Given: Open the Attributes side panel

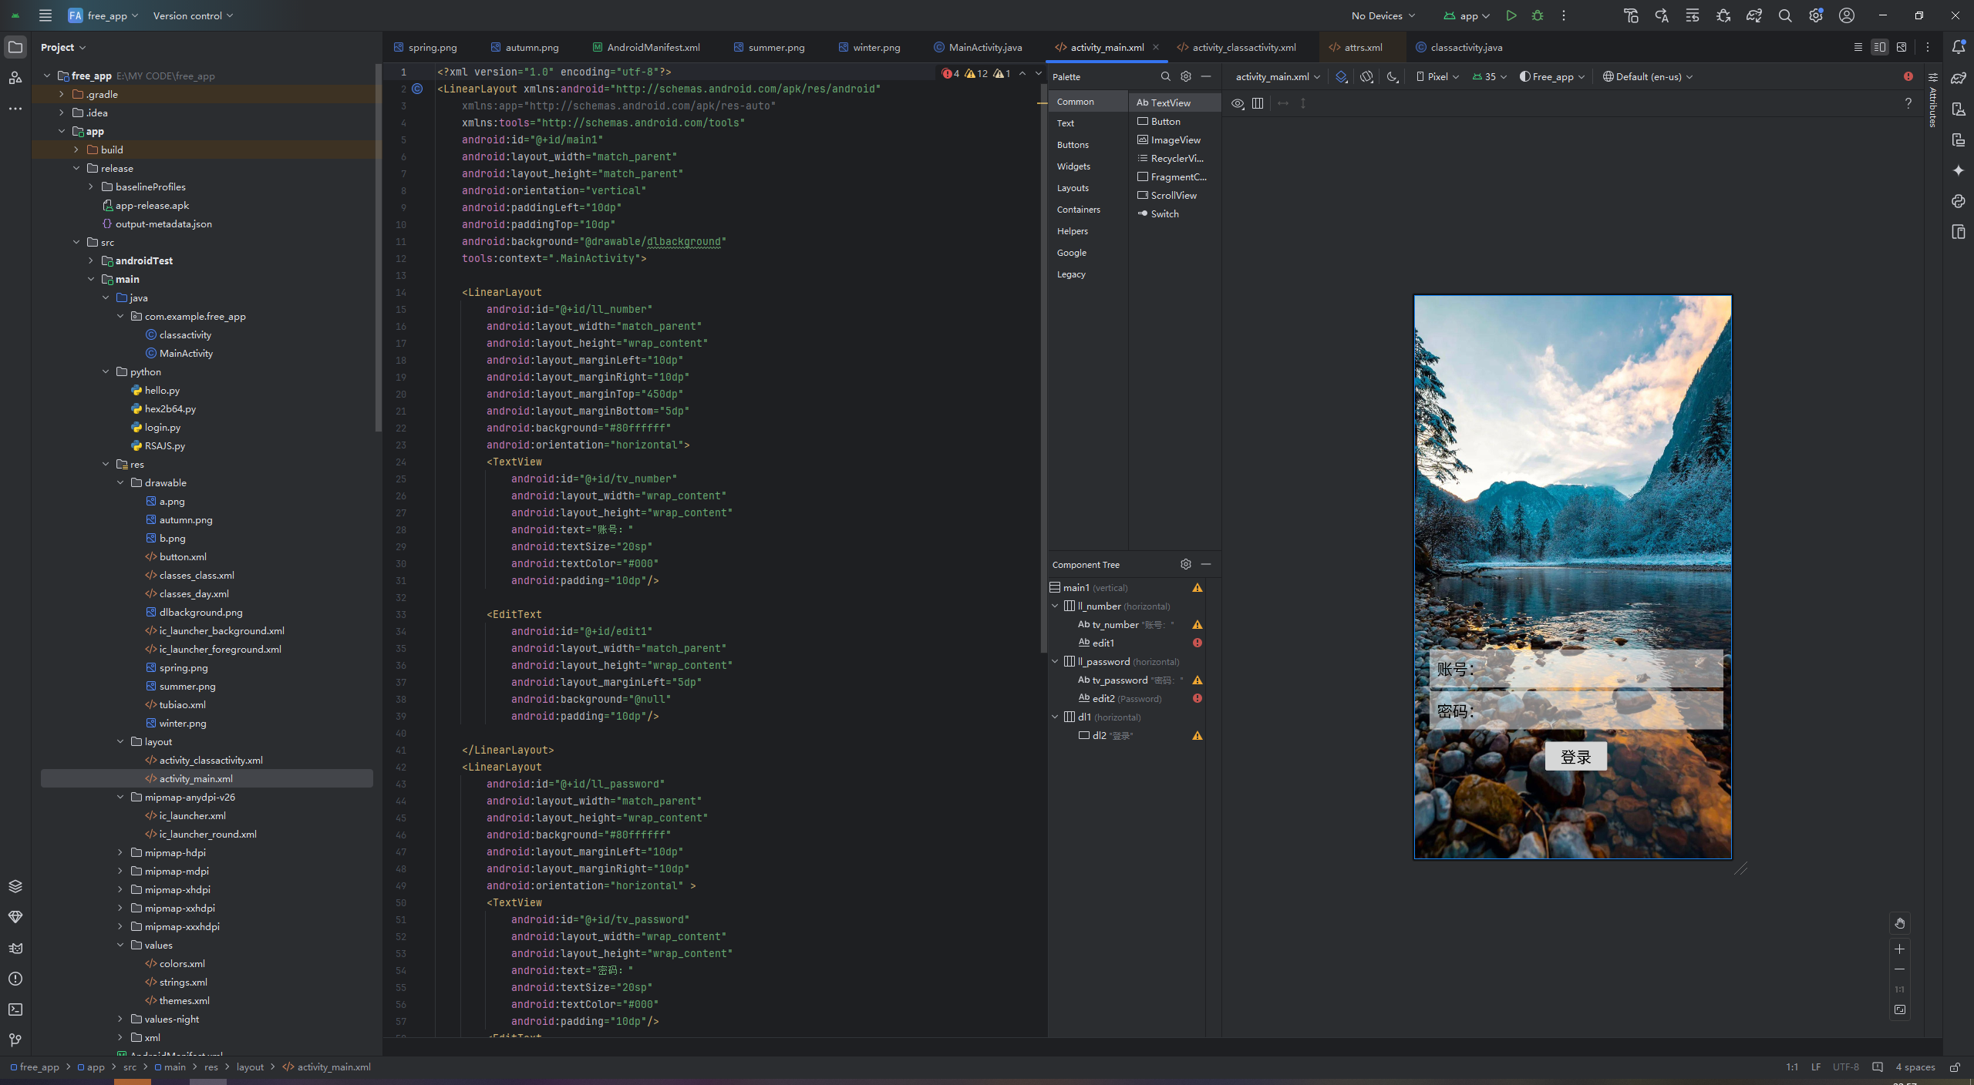Looking at the screenshot, I should (1933, 99).
